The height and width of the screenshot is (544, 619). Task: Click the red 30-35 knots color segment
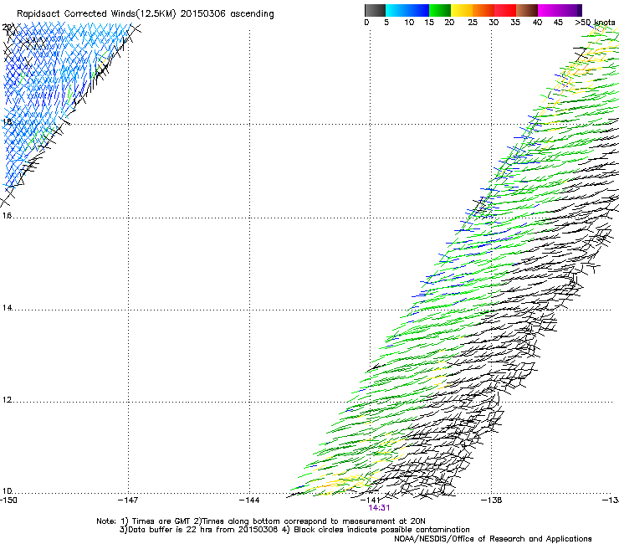tap(505, 10)
